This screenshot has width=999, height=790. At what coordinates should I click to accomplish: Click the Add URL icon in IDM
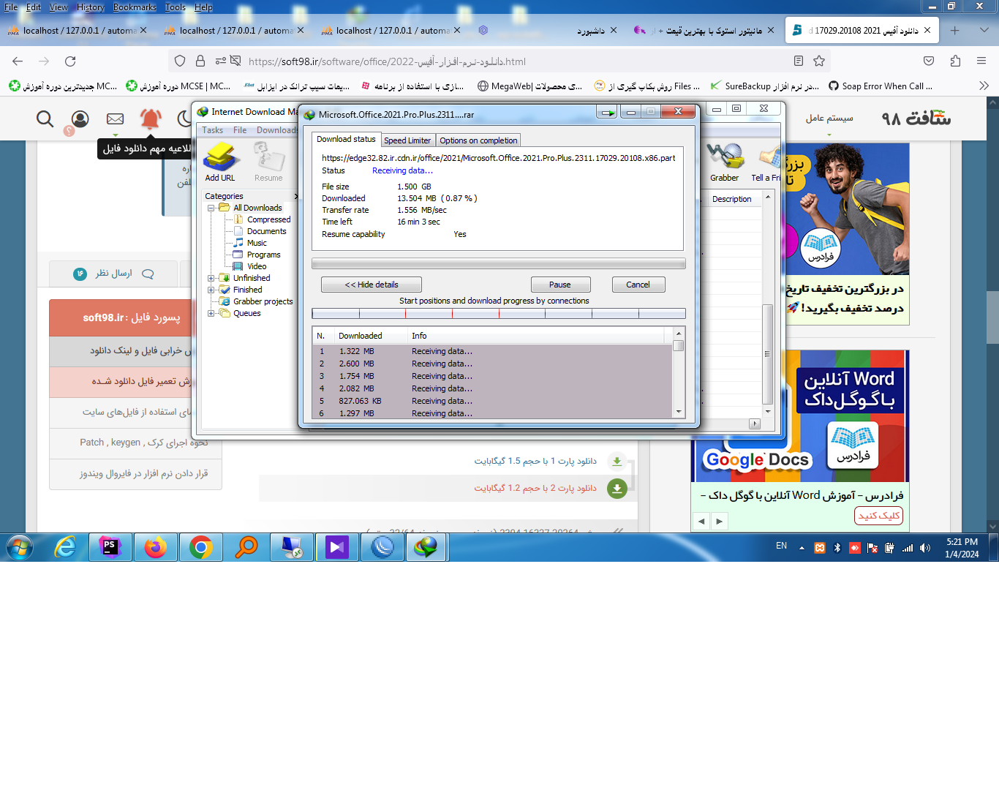(x=220, y=161)
